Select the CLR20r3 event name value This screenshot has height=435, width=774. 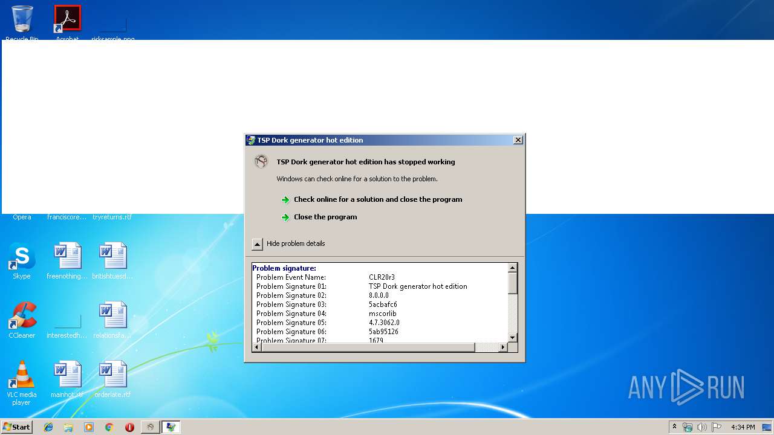tap(382, 277)
